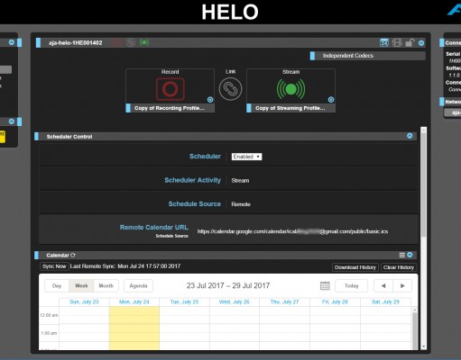Viewport: 461px width, 360px height.
Task: Select Copy of Streaming Profile bar
Action: 290,108
